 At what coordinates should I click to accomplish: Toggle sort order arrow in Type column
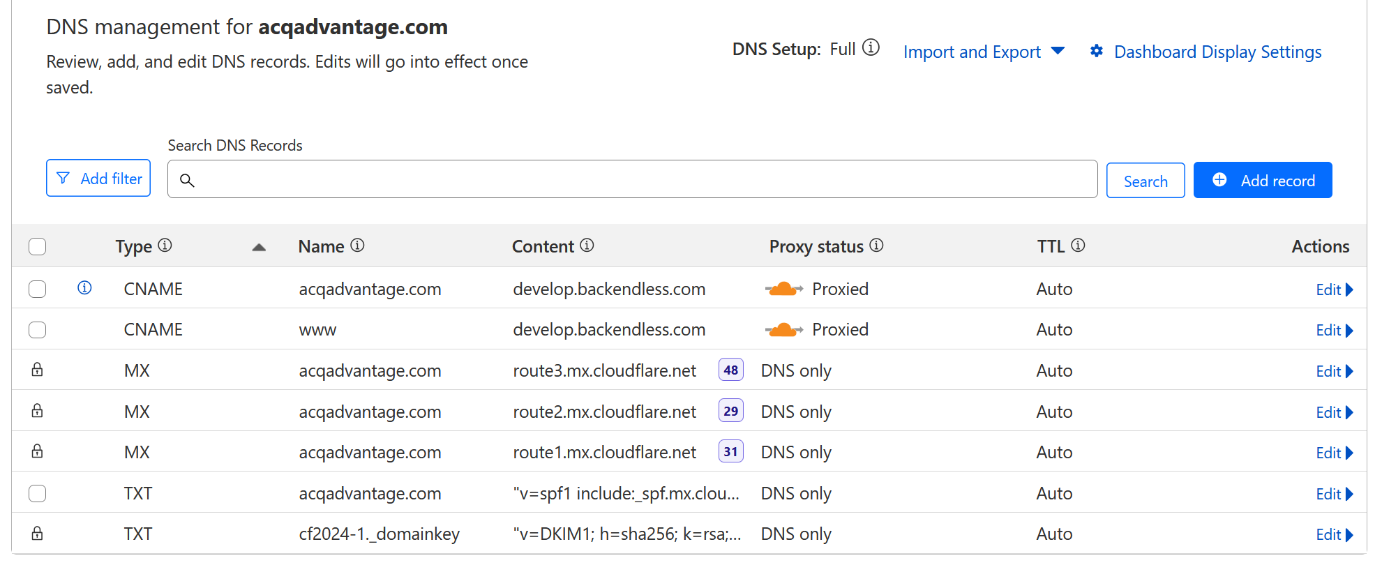(x=259, y=247)
